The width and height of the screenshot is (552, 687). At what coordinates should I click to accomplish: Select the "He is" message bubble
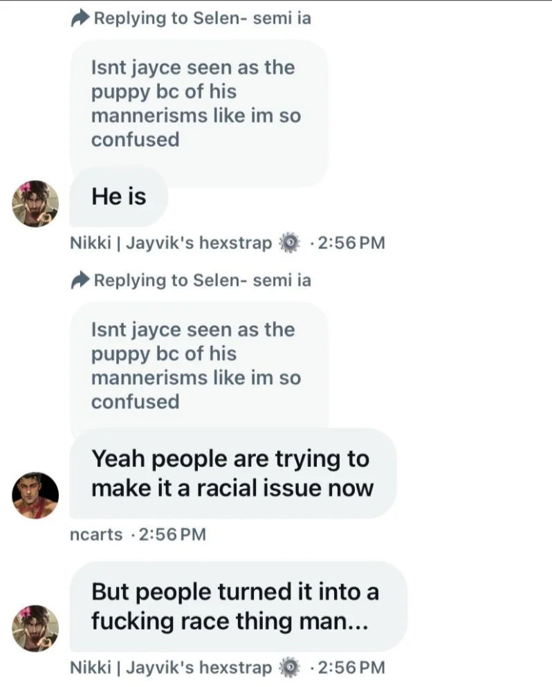(x=119, y=196)
